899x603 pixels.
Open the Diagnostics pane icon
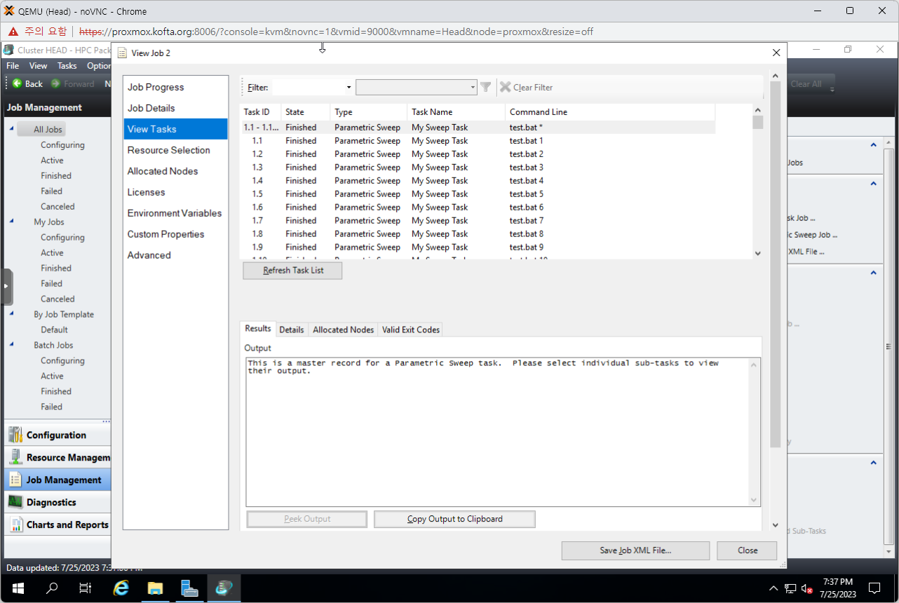click(x=15, y=502)
